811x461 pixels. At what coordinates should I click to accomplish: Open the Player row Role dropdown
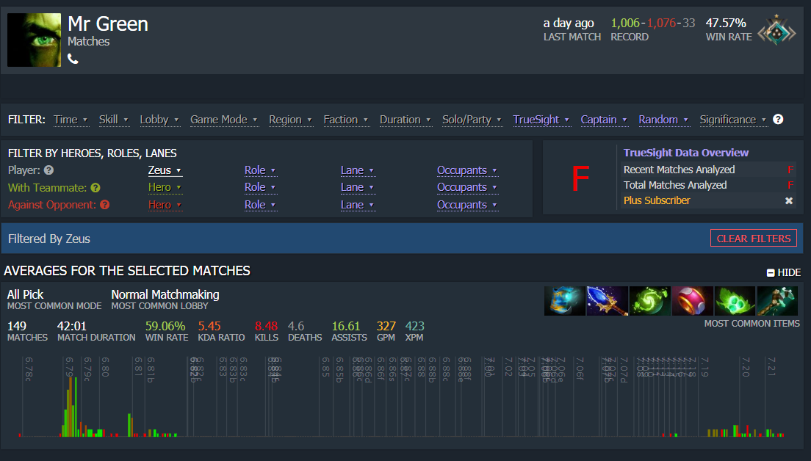pos(260,170)
